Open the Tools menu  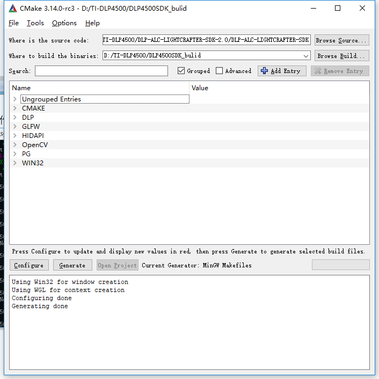[35, 23]
